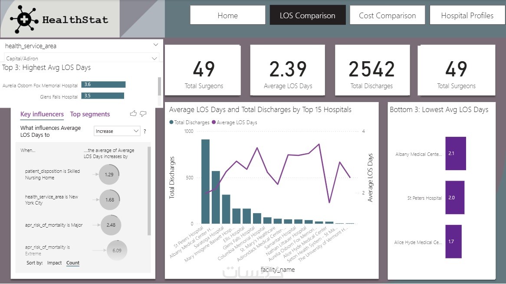Open the Cost Comparison page
The height and width of the screenshot is (284, 506).
click(x=387, y=15)
